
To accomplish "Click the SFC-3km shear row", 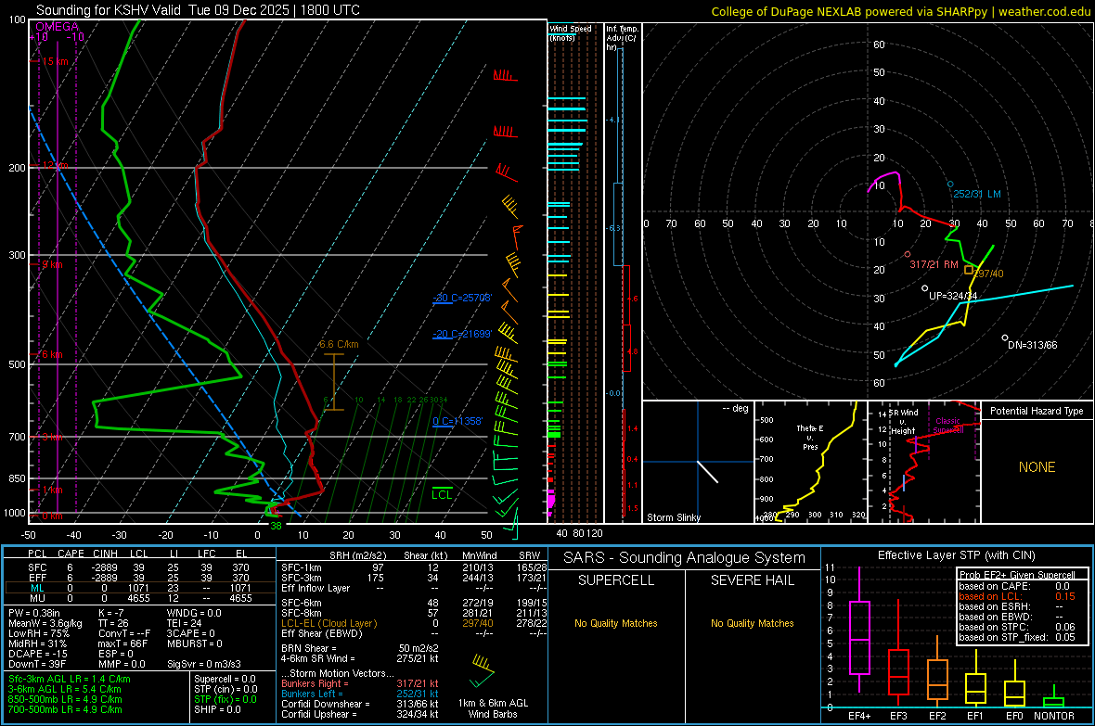I will (x=414, y=578).
